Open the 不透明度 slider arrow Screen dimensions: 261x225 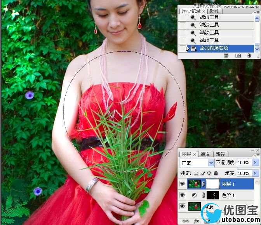coord(256,162)
